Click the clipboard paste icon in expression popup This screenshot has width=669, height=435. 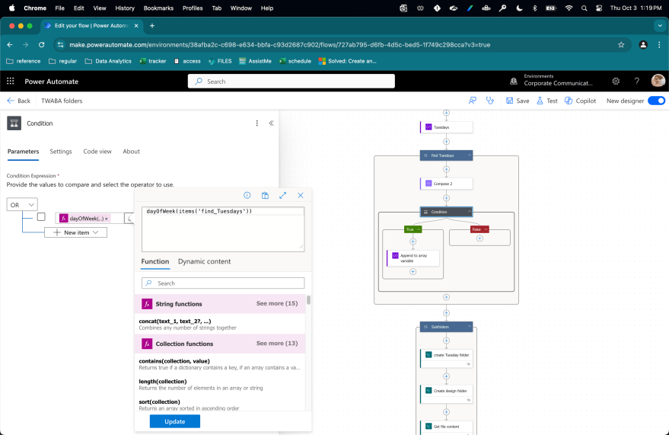pos(265,195)
